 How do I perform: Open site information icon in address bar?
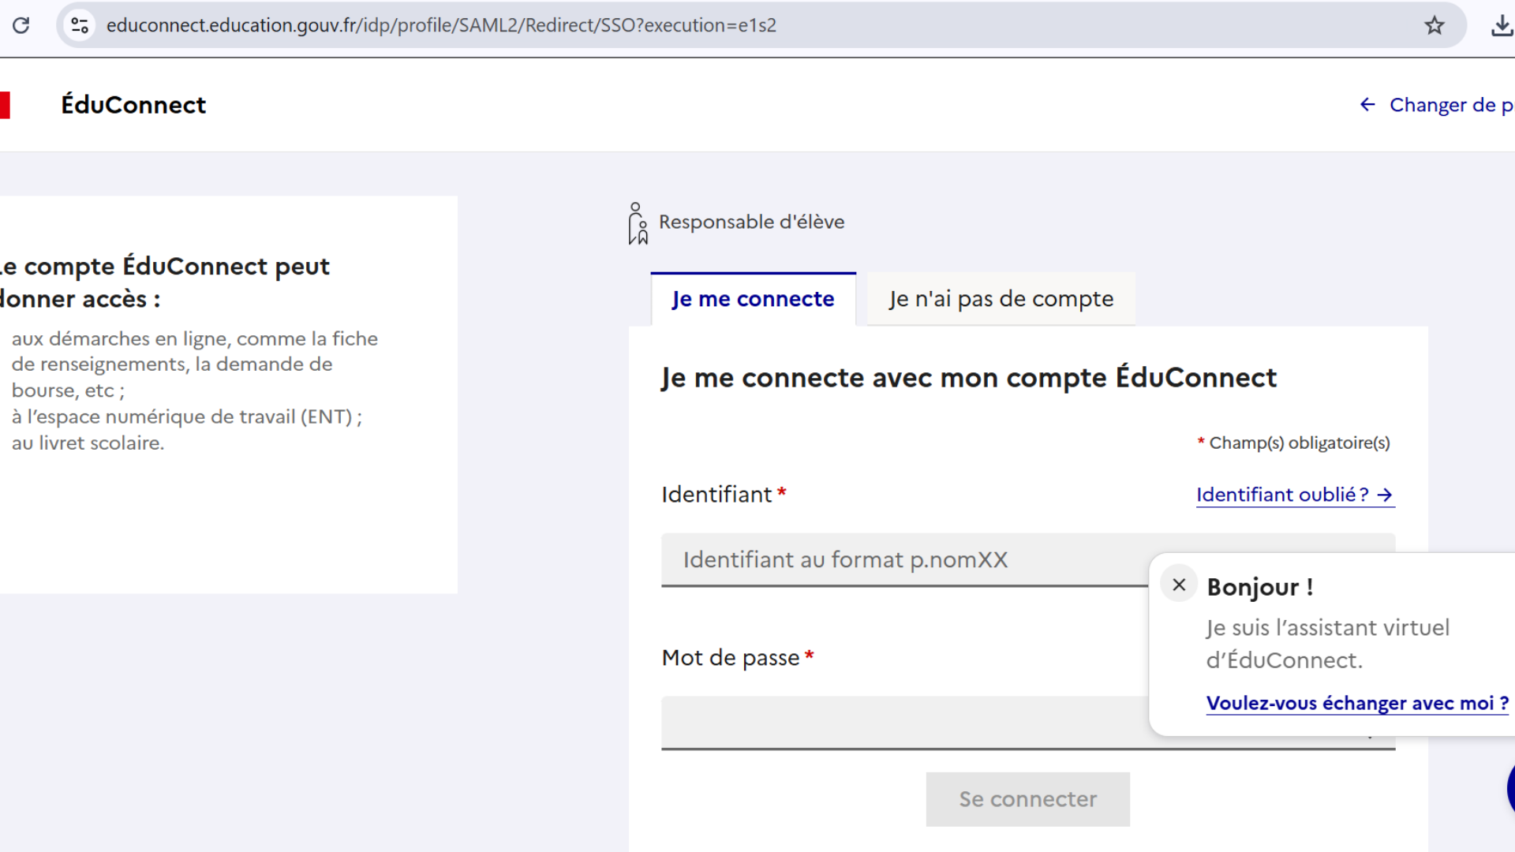[80, 25]
